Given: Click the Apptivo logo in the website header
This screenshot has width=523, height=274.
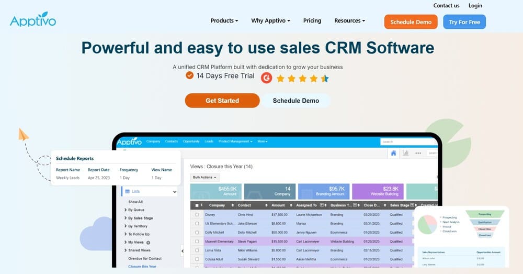Looking at the screenshot, I should point(33,19).
